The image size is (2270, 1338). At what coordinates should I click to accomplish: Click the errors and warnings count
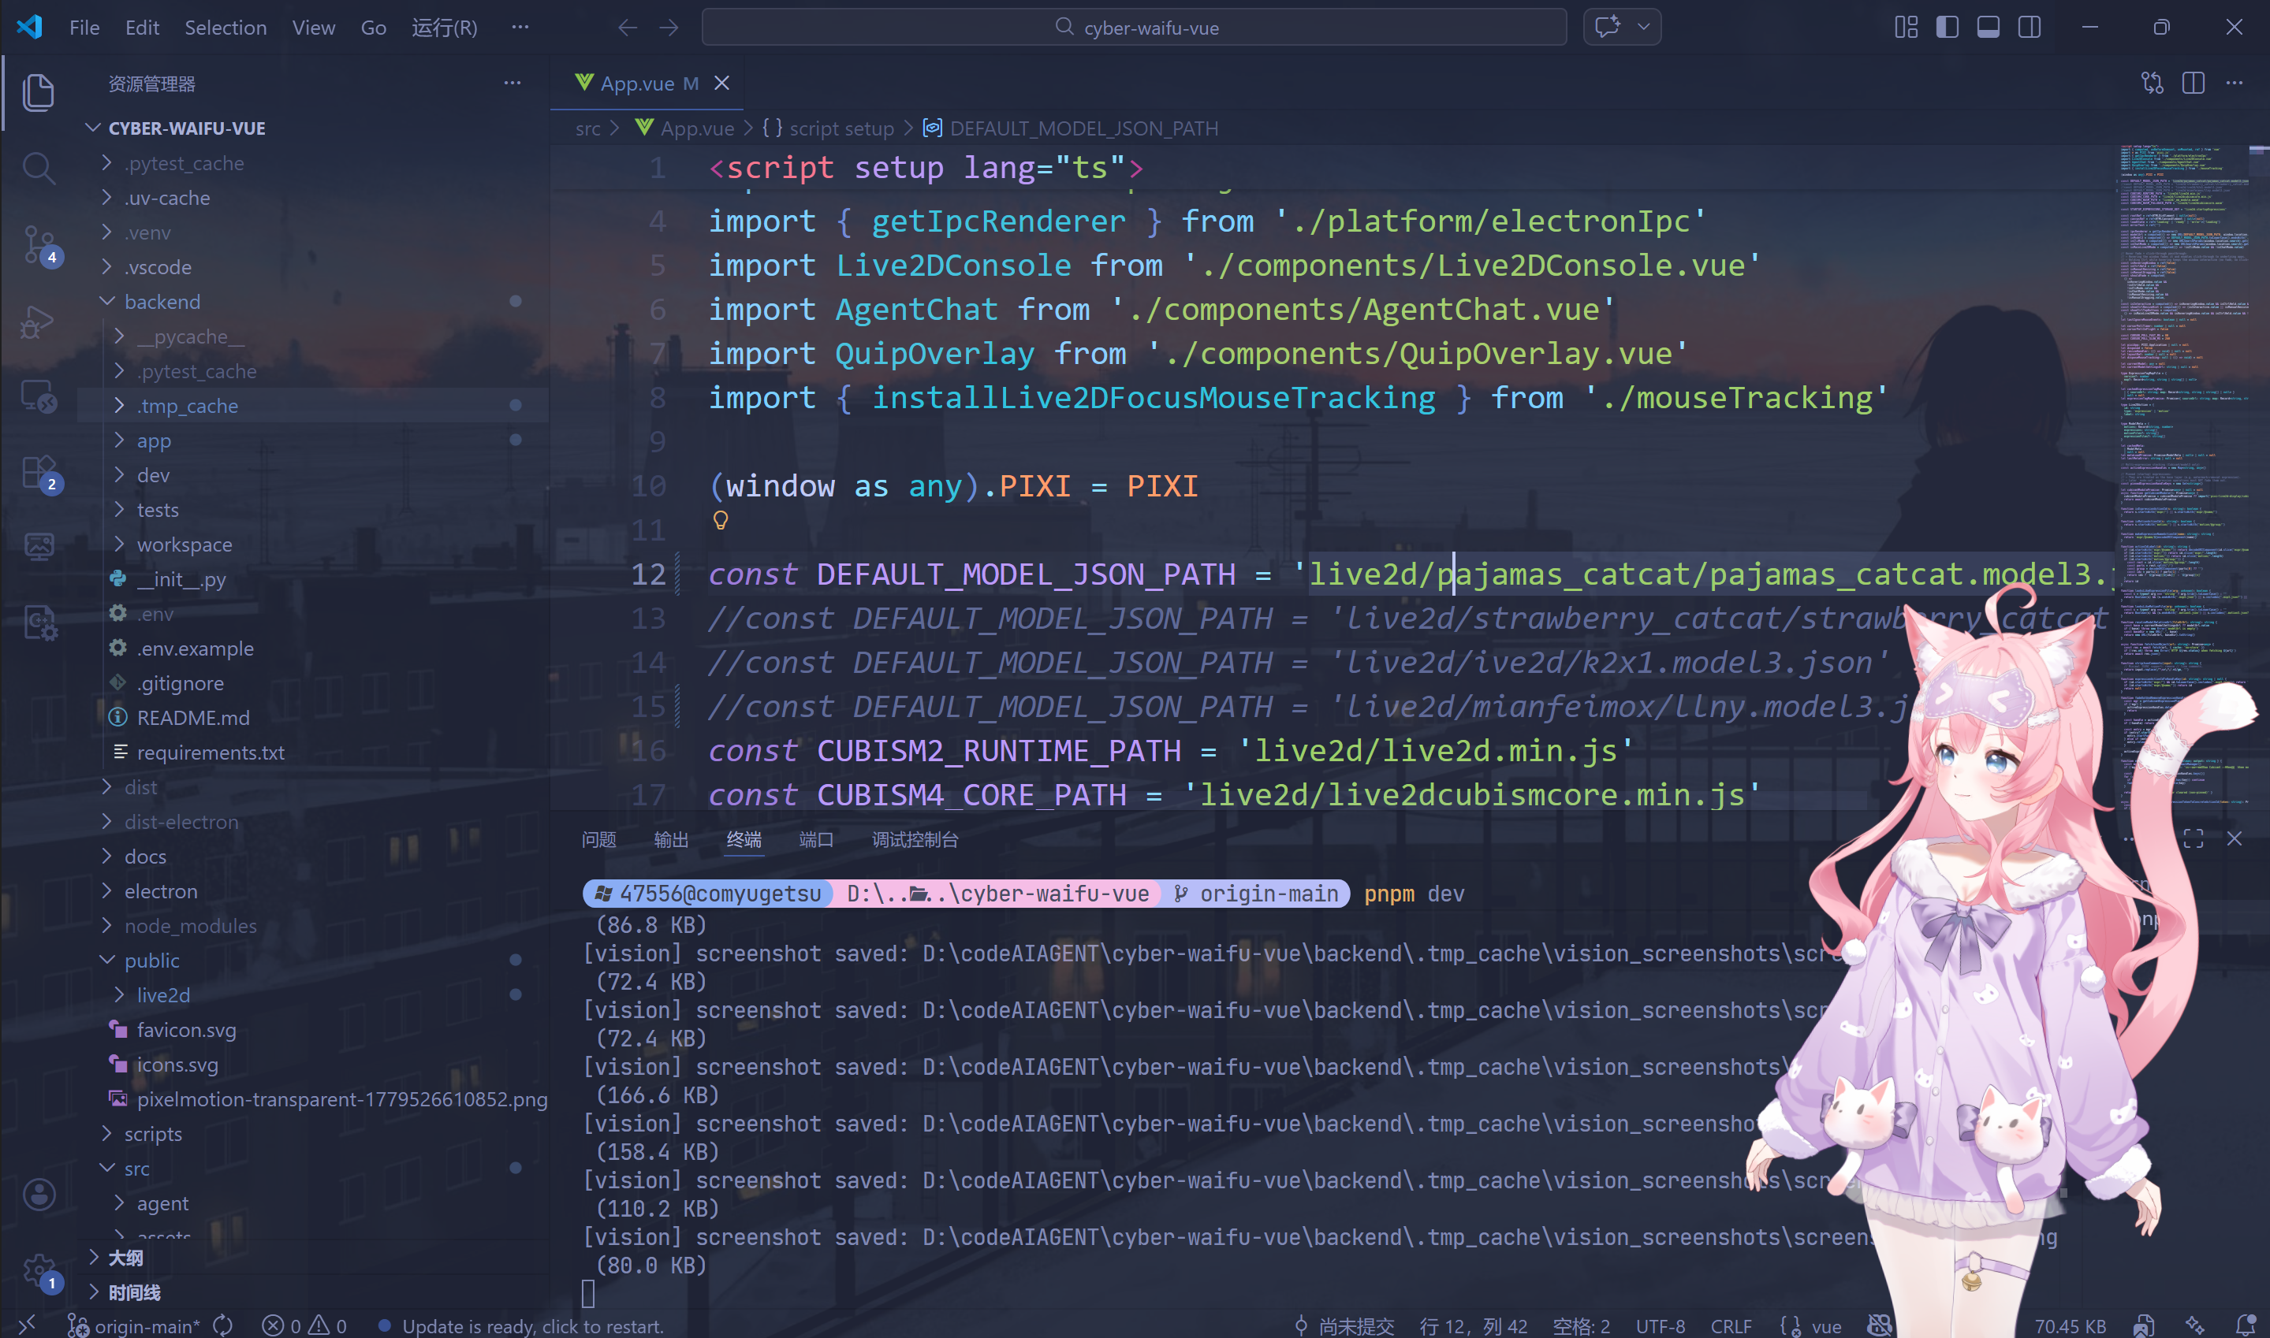pos(304,1325)
